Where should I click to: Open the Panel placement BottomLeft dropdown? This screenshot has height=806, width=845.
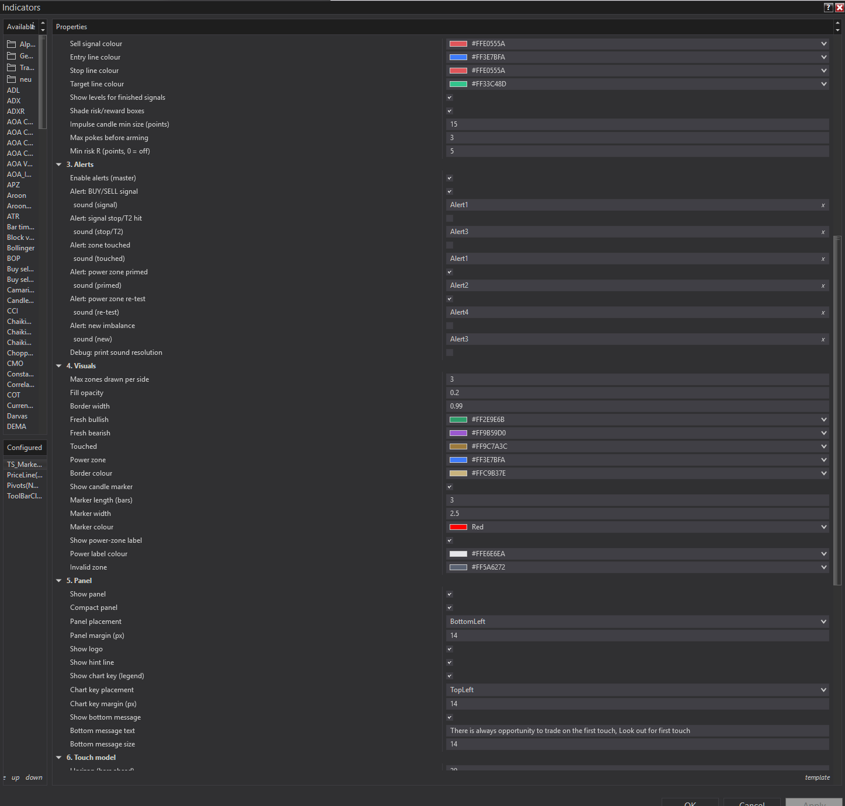(638, 622)
